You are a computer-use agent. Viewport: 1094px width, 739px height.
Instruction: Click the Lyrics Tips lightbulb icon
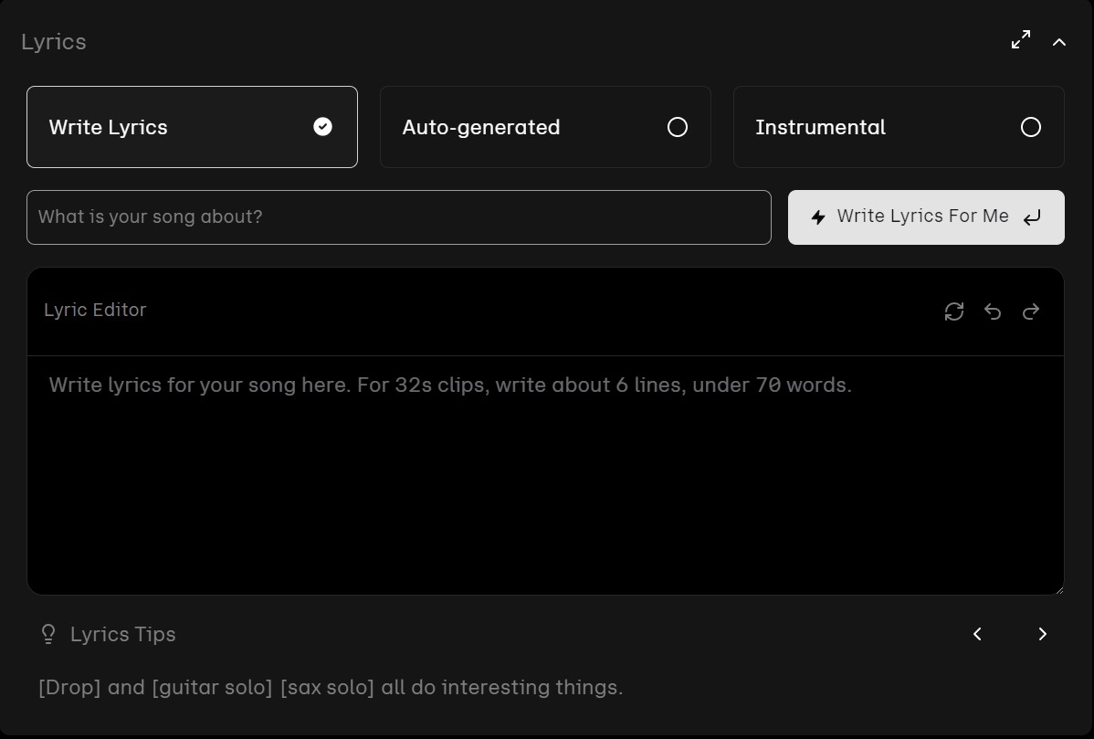tap(48, 634)
